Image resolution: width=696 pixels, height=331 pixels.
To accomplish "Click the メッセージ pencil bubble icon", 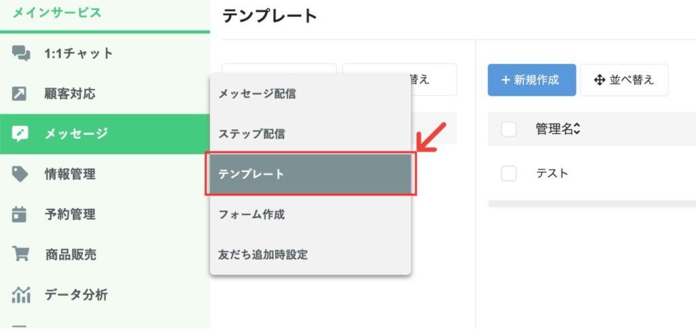I will (20, 133).
